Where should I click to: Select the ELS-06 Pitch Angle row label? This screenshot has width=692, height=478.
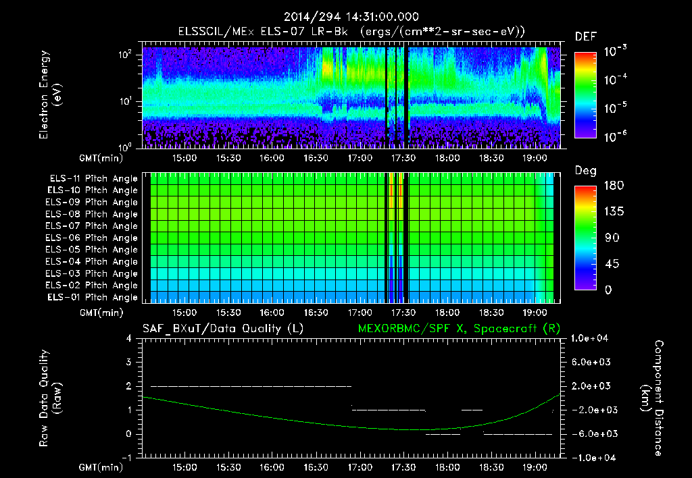[x=91, y=238]
